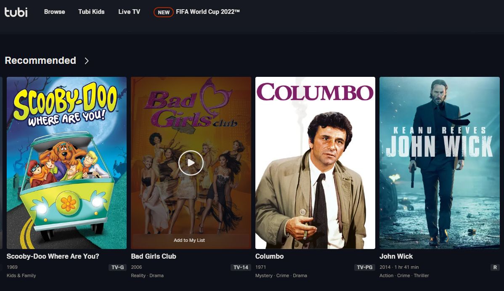Click the John Wick title link
Viewport: 504px width, 291px height.
(396, 256)
